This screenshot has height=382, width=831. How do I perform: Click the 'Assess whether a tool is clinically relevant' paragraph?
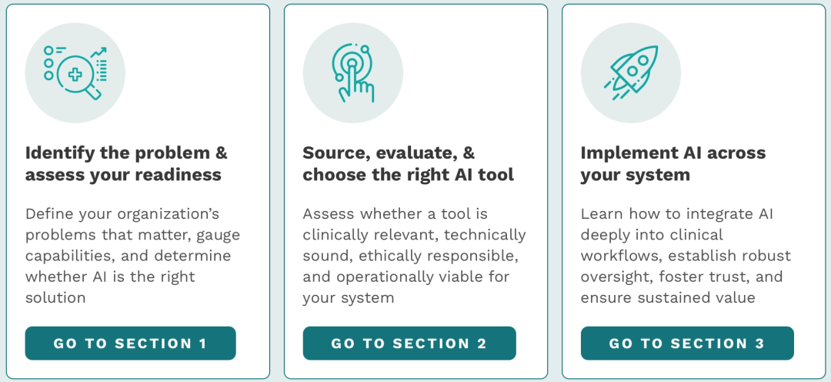(x=414, y=256)
